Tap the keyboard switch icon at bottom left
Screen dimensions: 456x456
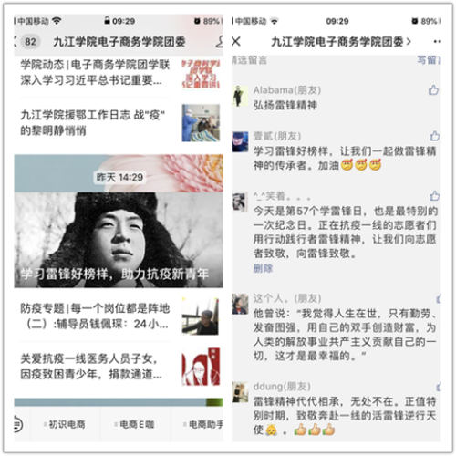[x=18, y=424]
